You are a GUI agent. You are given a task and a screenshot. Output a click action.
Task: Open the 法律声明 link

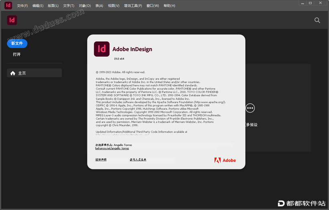coord(101,160)
